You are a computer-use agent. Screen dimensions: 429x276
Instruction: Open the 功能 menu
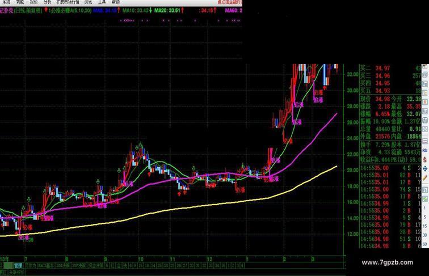(20, 2)
